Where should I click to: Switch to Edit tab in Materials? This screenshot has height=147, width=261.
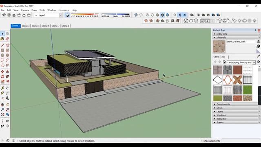click(223, 57)
